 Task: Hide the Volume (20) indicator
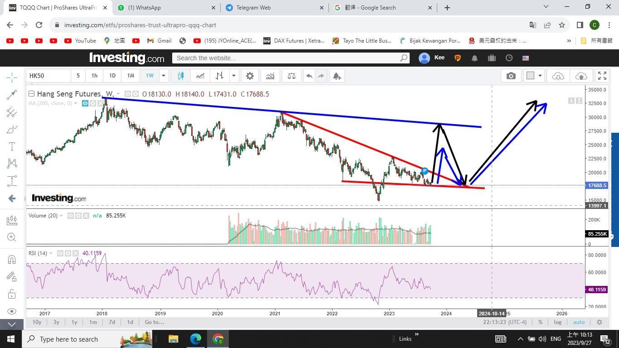(71, 216)
